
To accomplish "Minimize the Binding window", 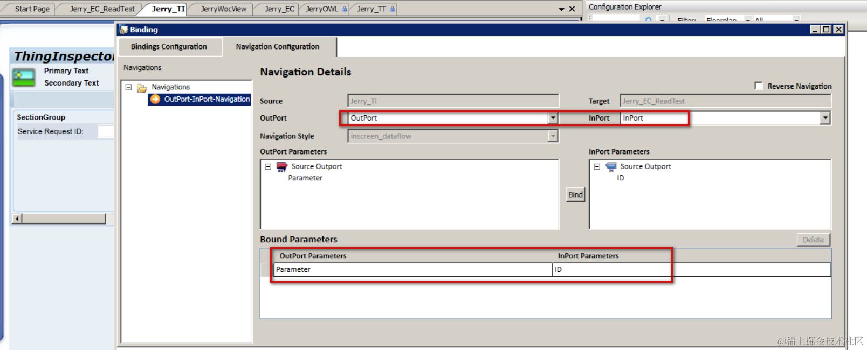I will coord(815,30).
